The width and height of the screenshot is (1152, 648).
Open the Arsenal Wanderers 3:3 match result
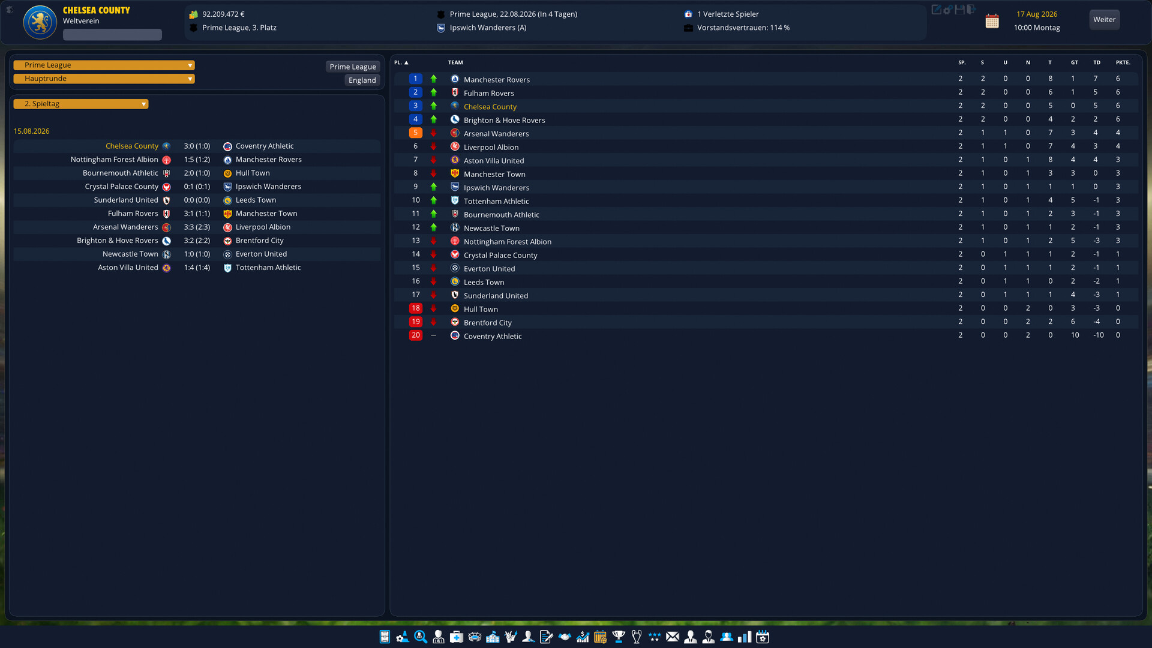click(x=197, y=227)
